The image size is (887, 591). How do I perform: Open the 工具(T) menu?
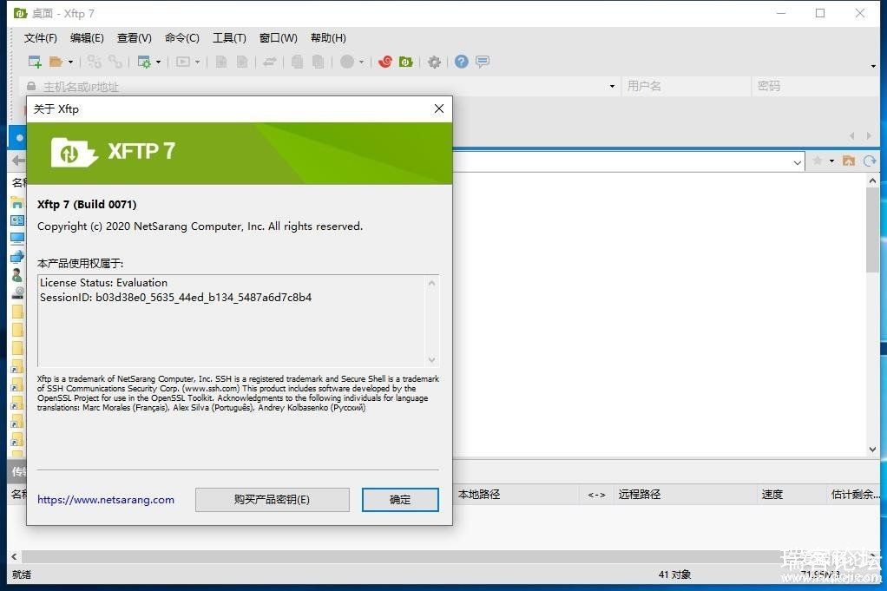[x=229, y=38]
